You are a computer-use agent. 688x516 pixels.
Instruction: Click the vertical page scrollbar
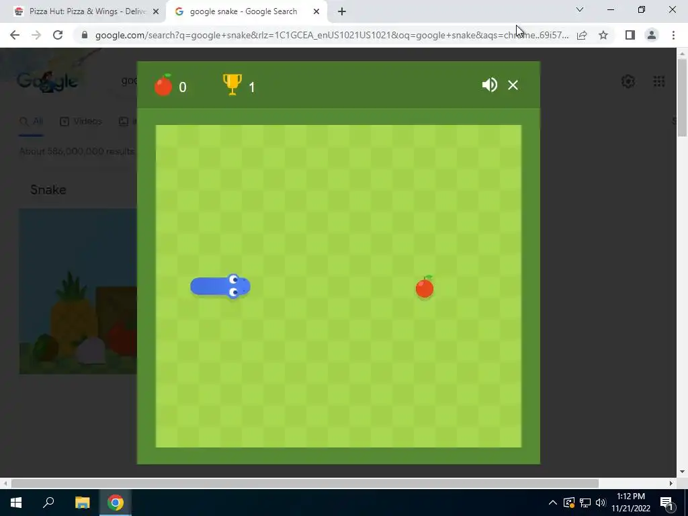coord(682,97)
